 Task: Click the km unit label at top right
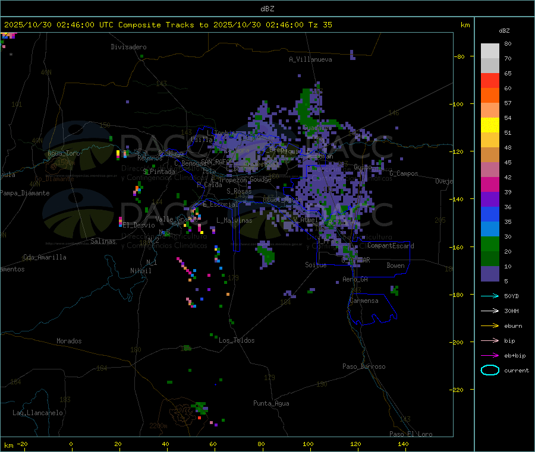(465, 25)
